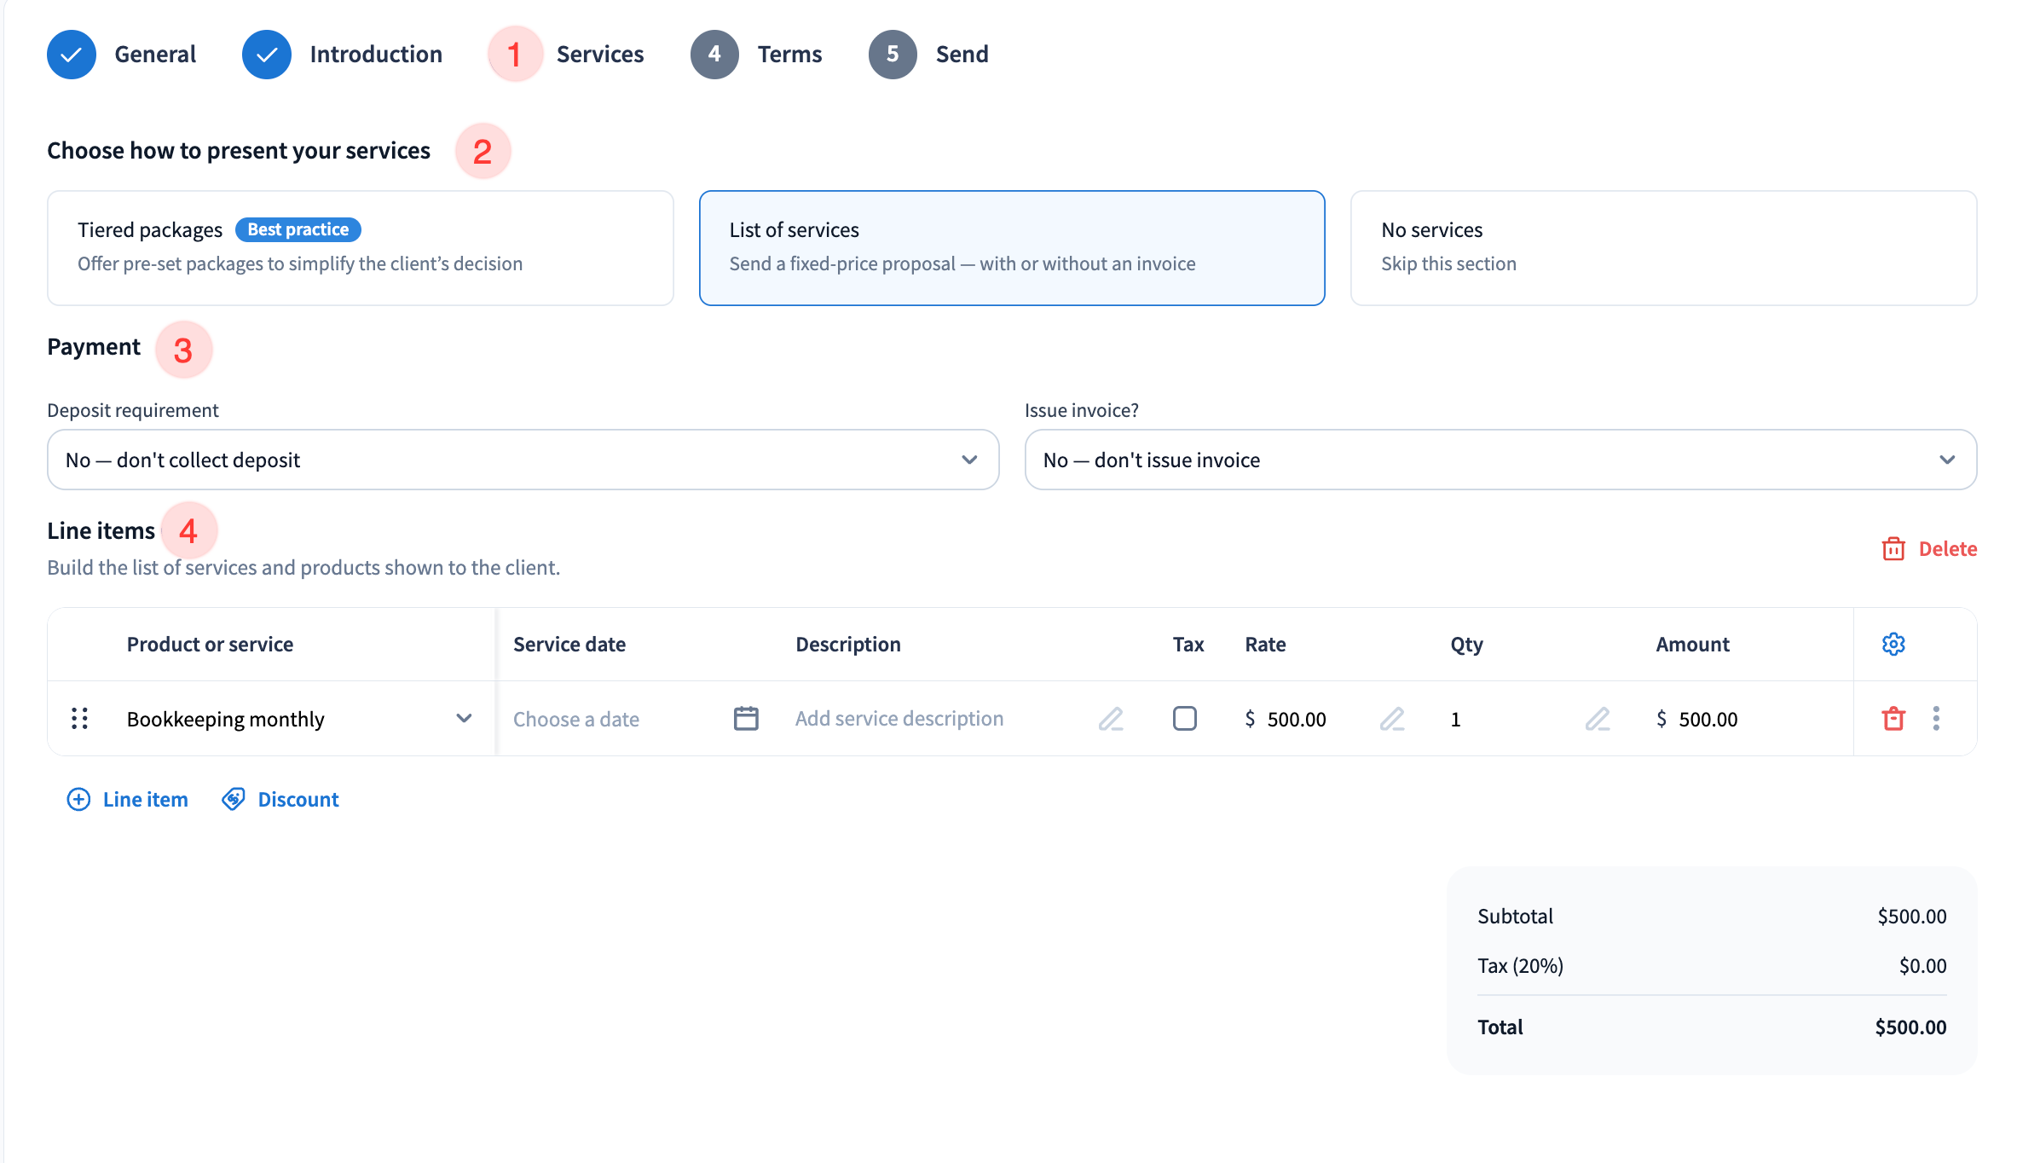Click the calendar icon in Service date
The width and height of the screenshot is (2017, 1163).
click(746, 719)
